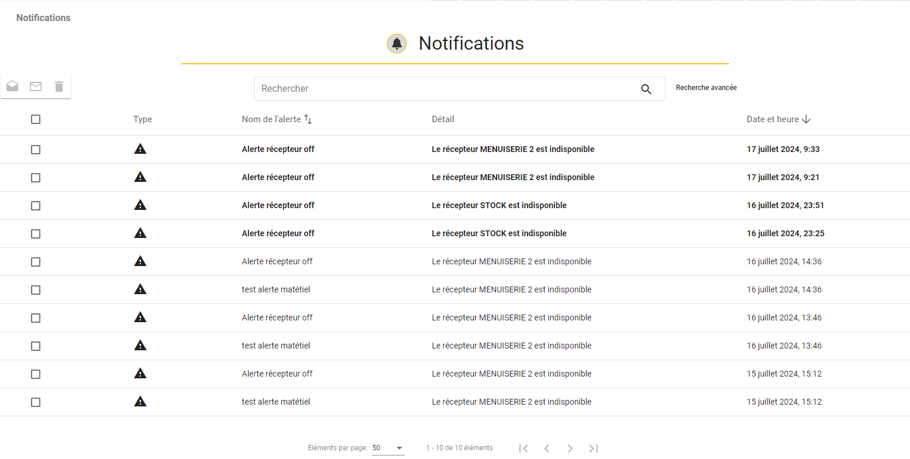Click the warning icon of the 17 juillet 9:33 alert

140,149
